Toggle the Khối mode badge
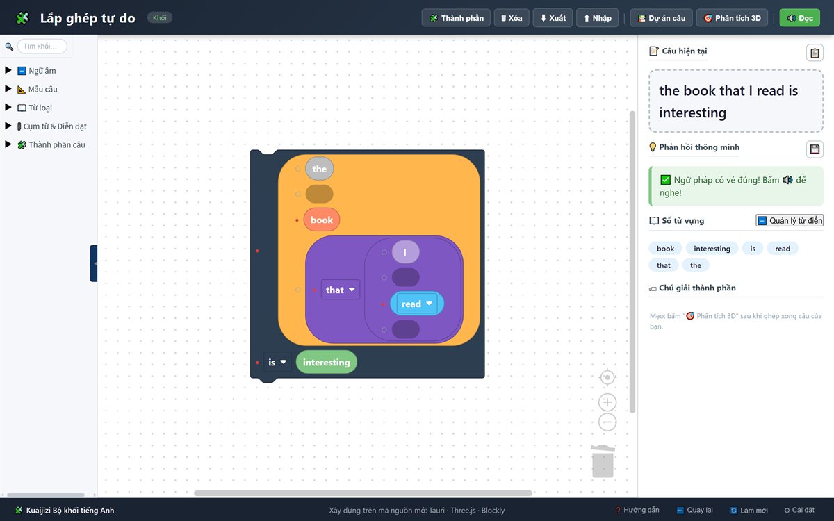The height and width of the screenshot is (521, 834). (x=159, y=18)
